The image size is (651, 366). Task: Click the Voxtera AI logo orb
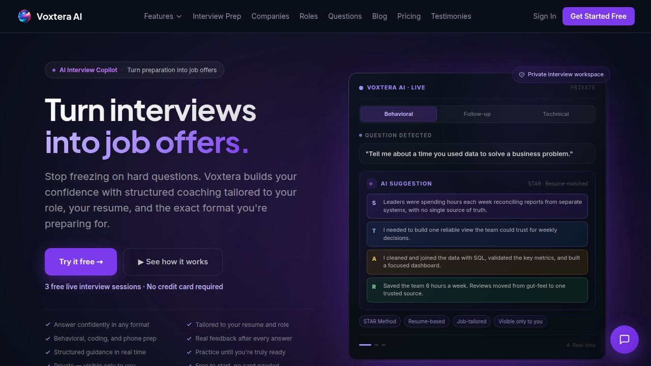coord(24,16)
